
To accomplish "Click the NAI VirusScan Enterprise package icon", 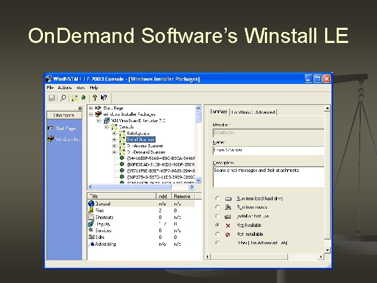I will (106, 121).
